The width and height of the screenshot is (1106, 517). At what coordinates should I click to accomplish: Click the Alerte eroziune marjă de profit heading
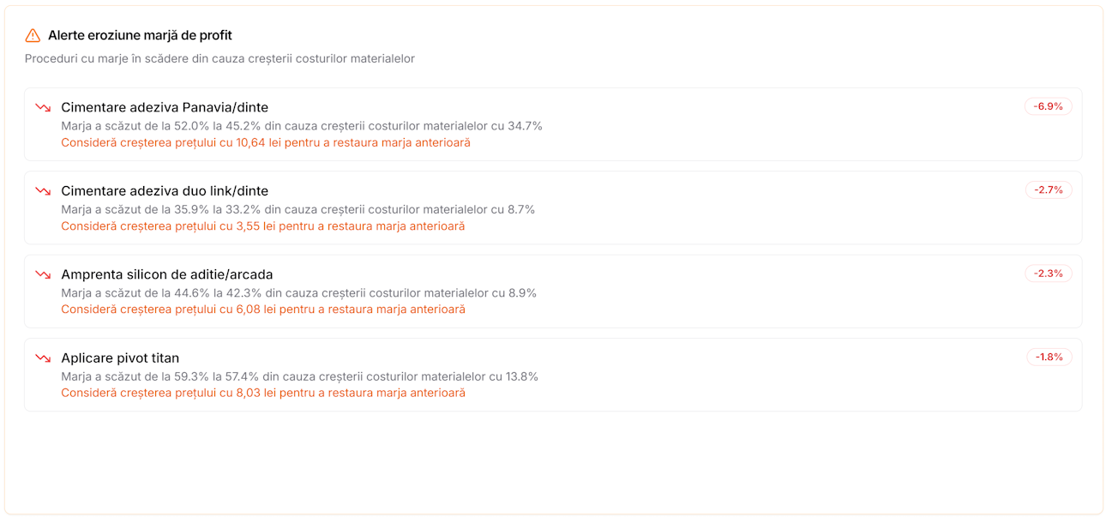(140, 35)
